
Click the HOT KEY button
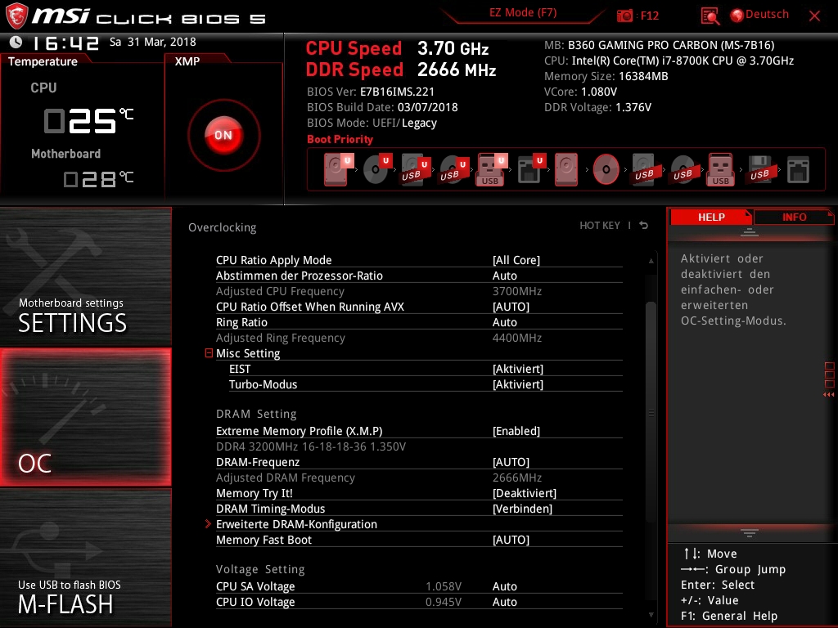coord(600,226)
